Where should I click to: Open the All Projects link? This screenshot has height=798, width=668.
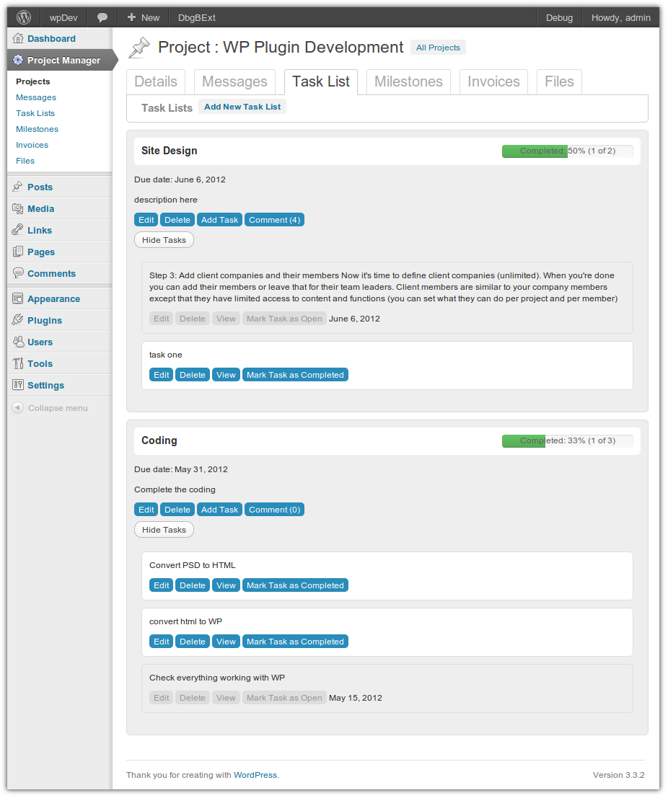438,48
